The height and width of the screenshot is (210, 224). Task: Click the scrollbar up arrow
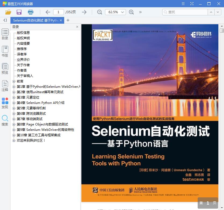(222, 26)
